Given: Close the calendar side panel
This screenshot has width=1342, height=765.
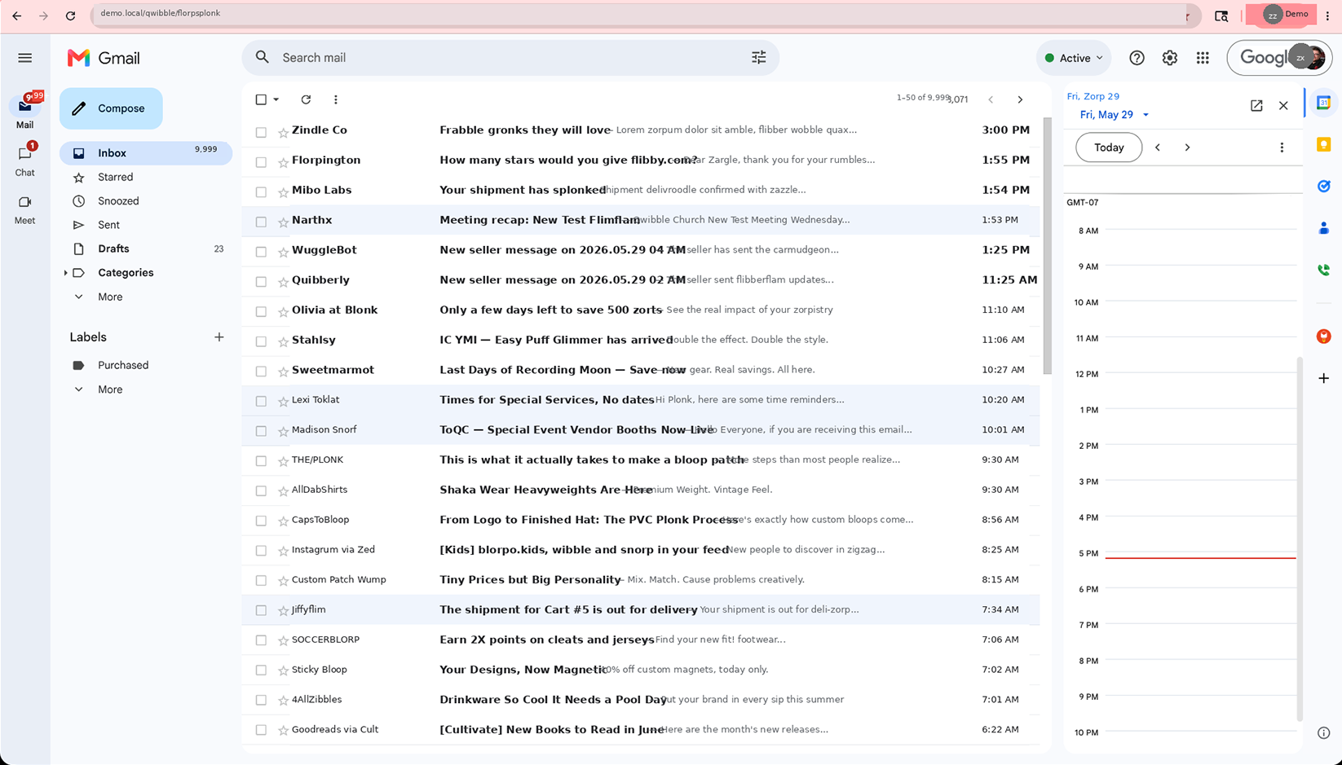Looking at the screenshot, I should pos(1283,105).
